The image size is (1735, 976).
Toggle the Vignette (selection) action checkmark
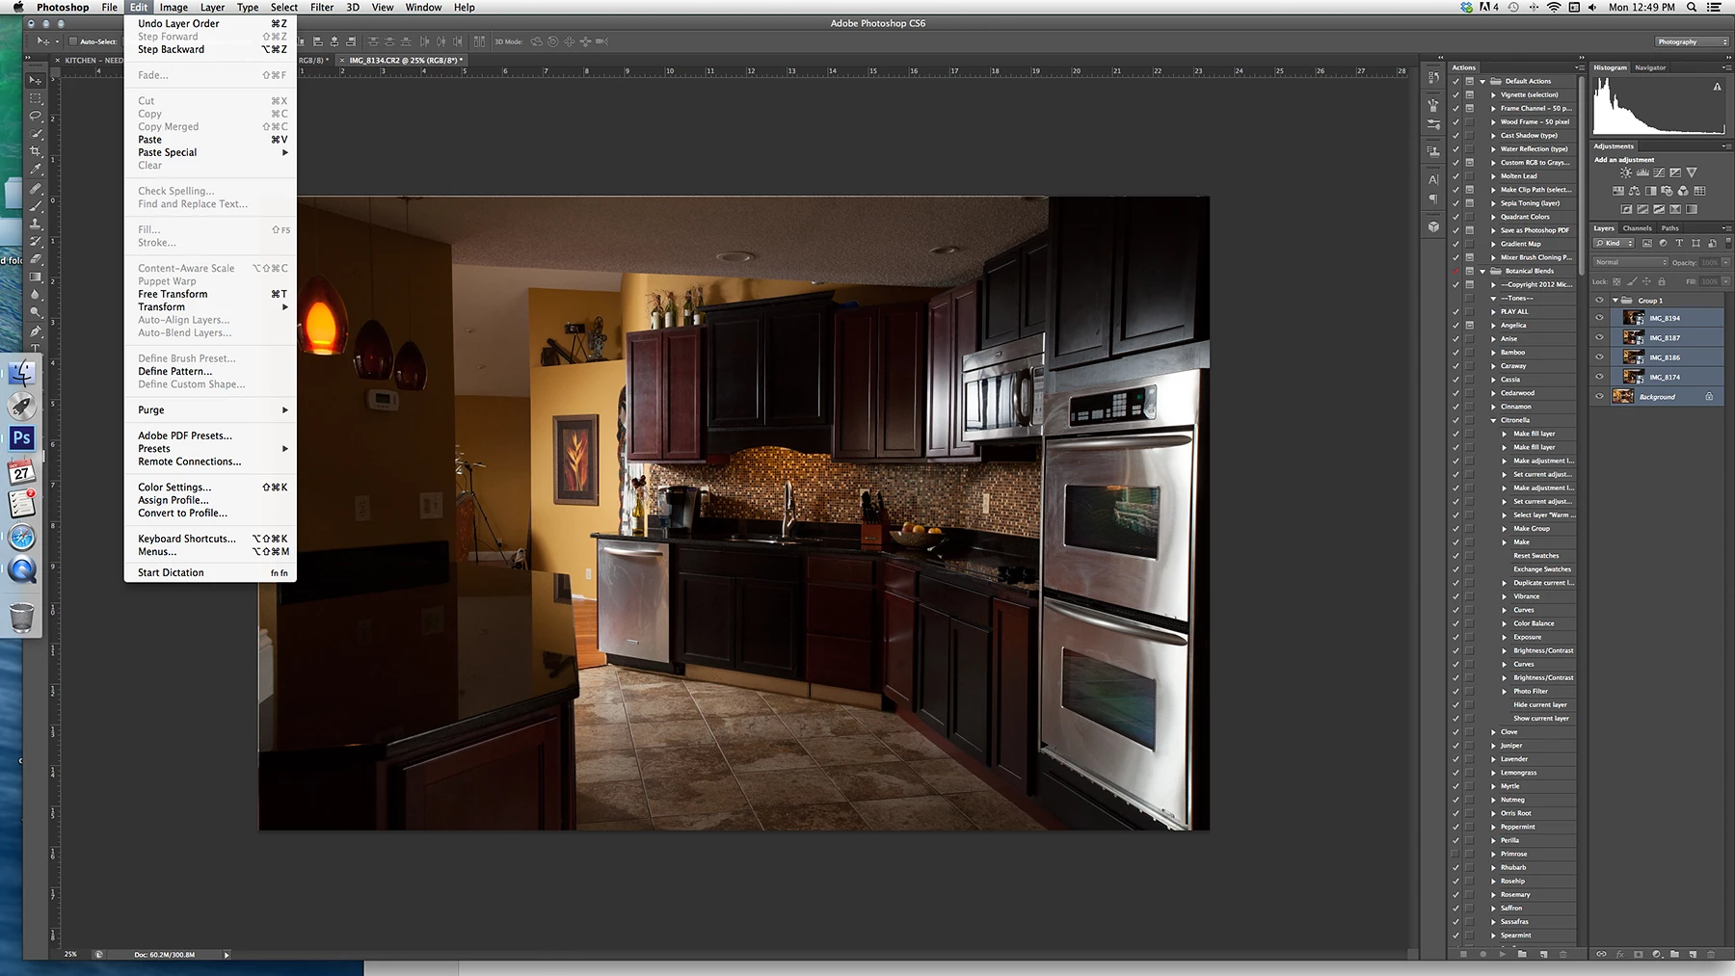coord(1455,94)
